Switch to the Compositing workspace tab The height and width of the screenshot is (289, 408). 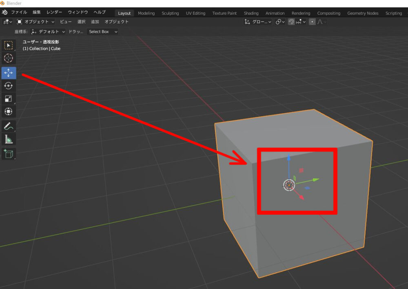tap(328, 13)
